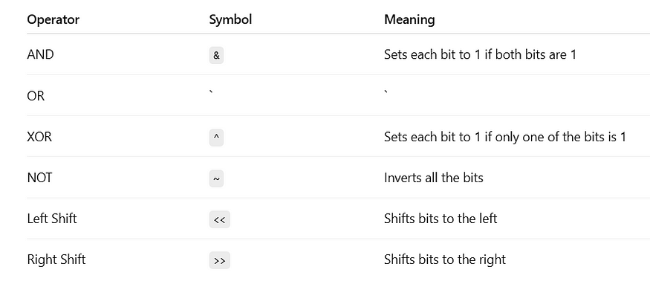Select the NOT operator cell
650x290 pixels.
39,178
